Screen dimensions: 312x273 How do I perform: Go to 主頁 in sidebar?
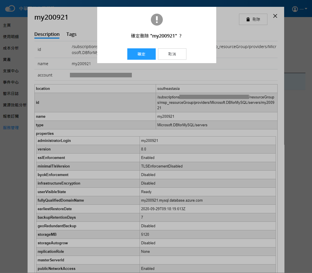point(7,25)
